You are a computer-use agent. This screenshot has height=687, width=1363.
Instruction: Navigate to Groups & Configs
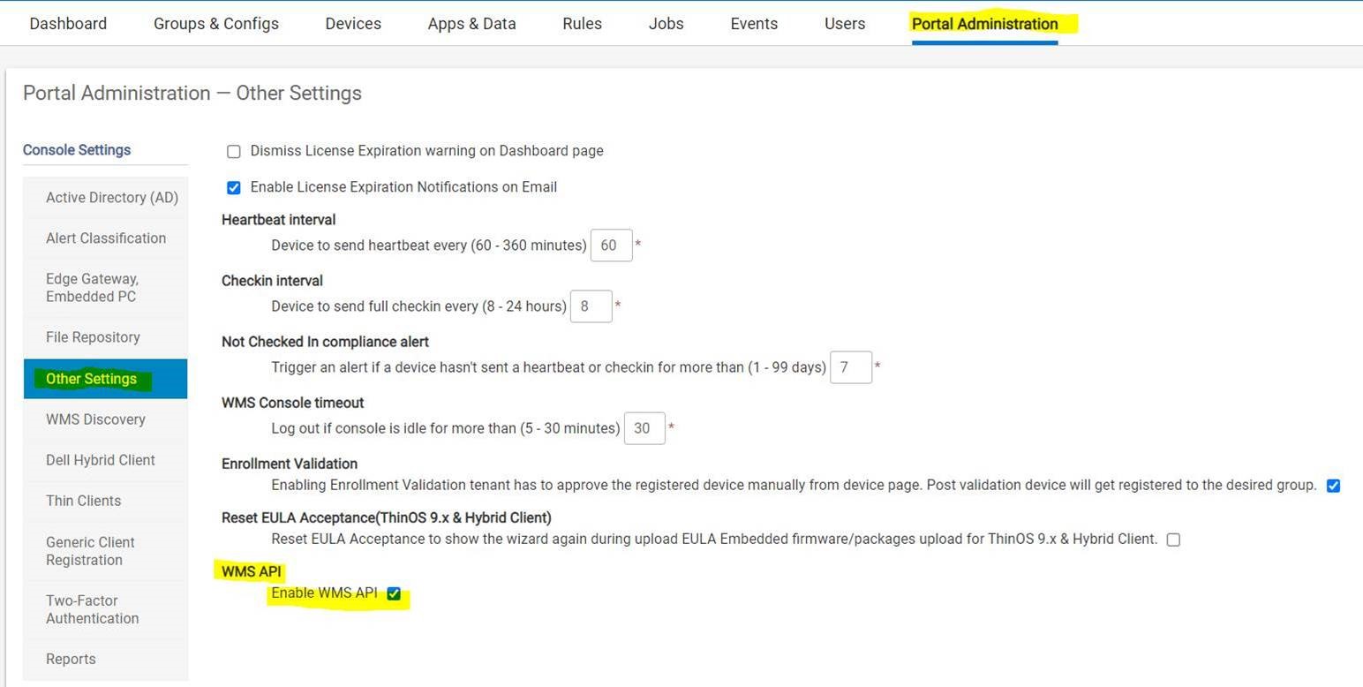pos(215,24)
